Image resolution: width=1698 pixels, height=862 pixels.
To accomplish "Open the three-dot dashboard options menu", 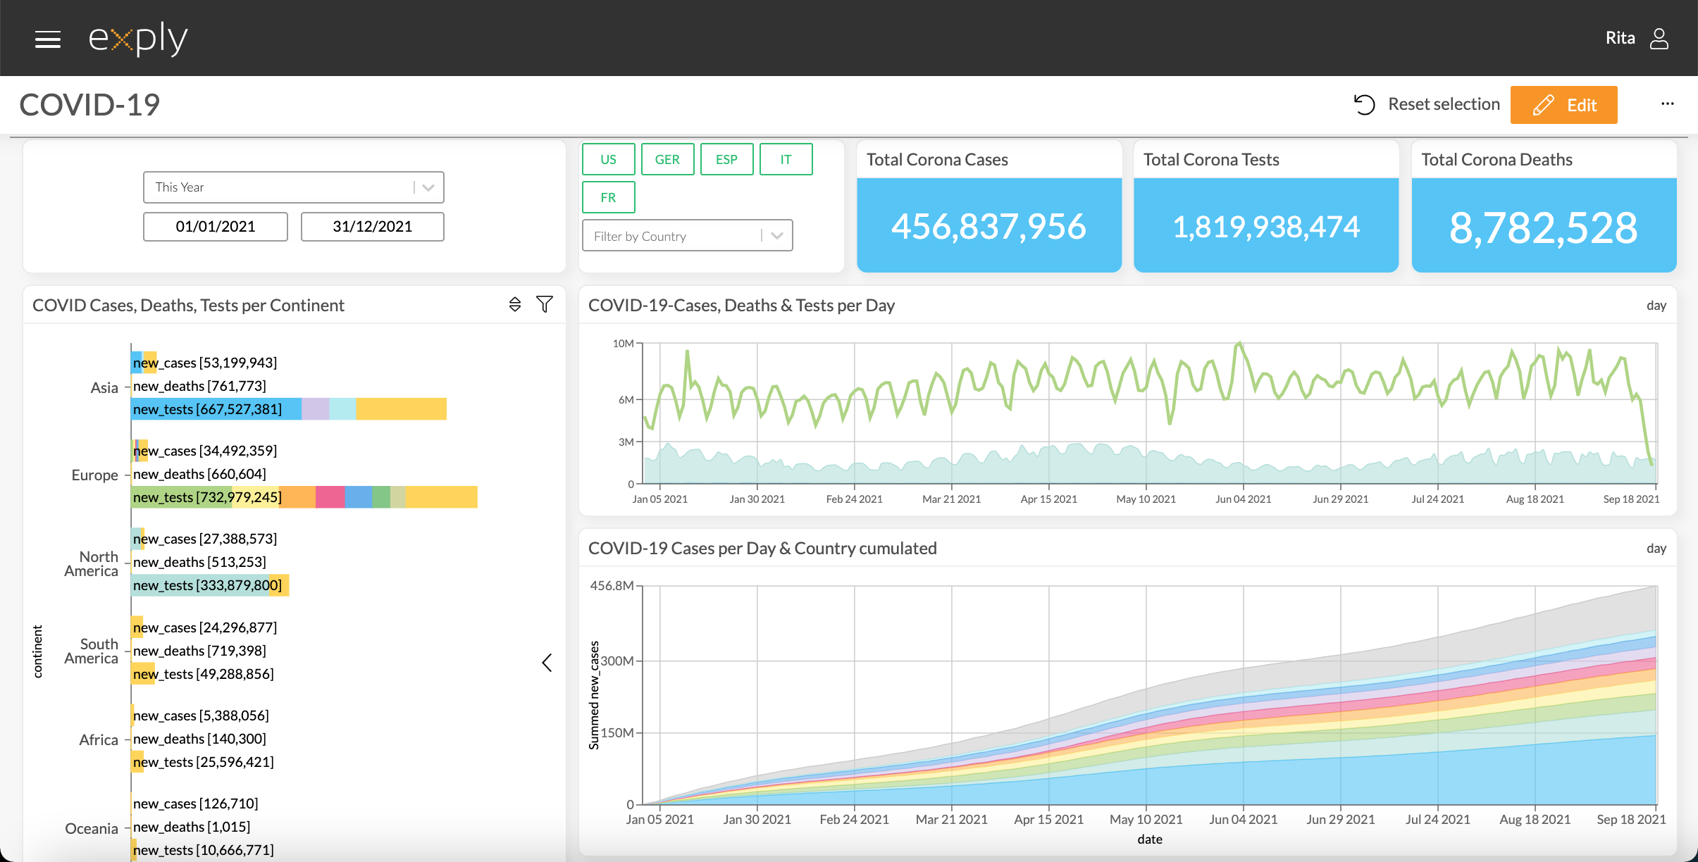I will tap(1668, 104).
